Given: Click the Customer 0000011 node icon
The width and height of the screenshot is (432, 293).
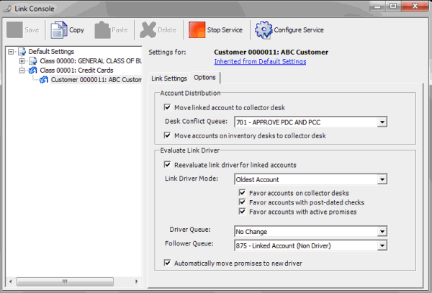Looking at the screenshot, I should [44, 80].
